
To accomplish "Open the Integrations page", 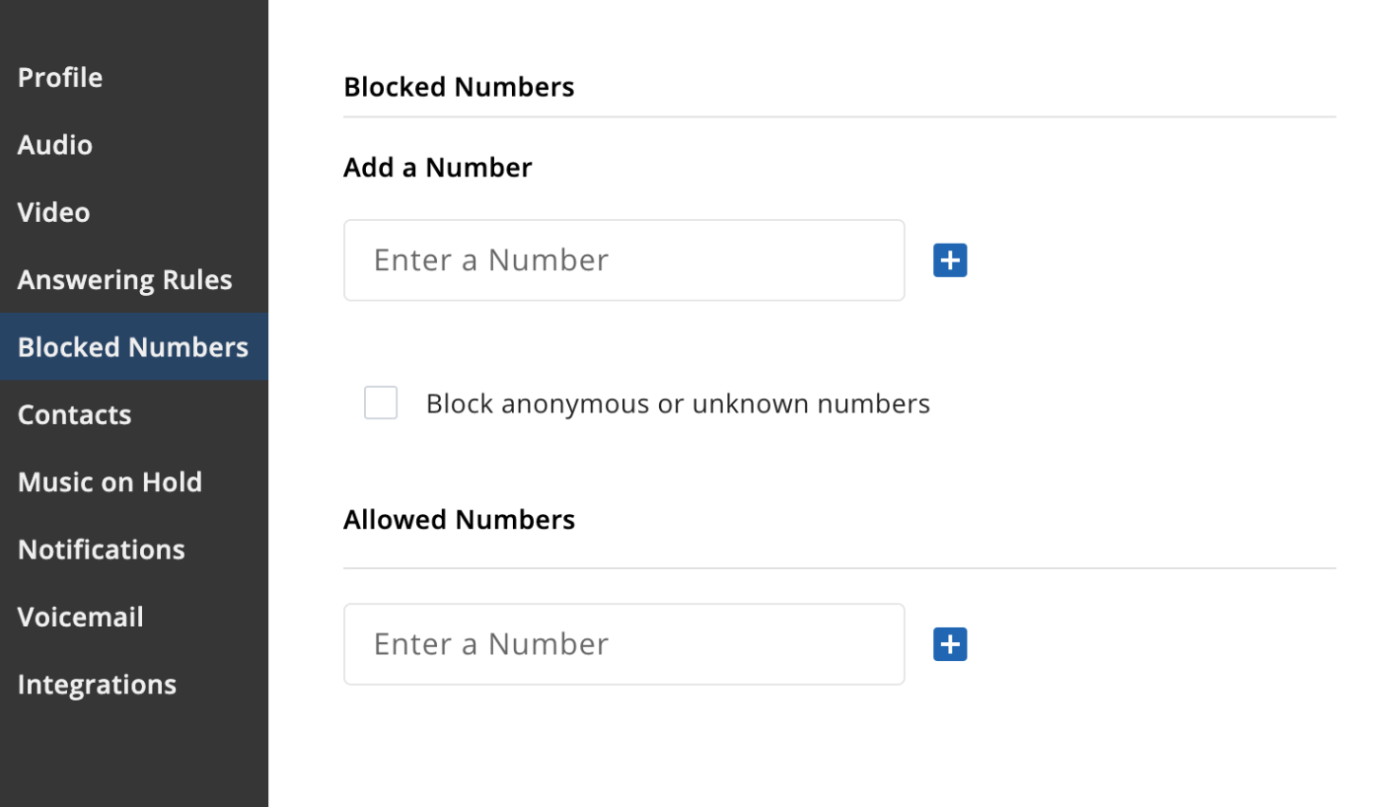I will coord(97,684).
